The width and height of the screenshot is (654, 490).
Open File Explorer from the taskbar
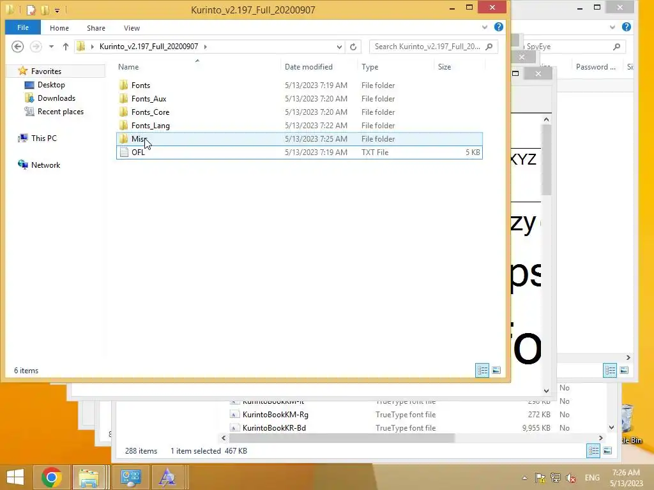pos(89,477)
